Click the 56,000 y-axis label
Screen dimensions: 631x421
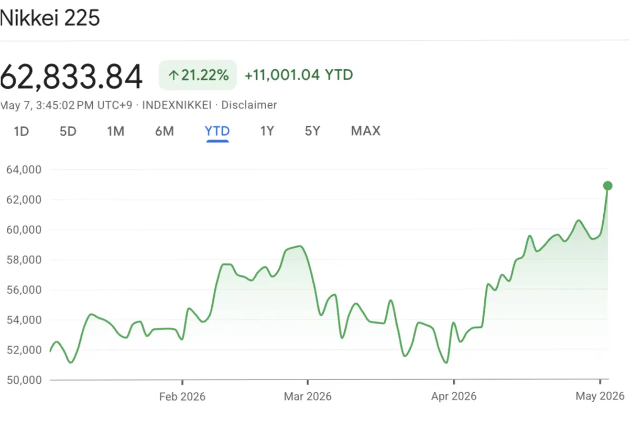tap(24, 290)
